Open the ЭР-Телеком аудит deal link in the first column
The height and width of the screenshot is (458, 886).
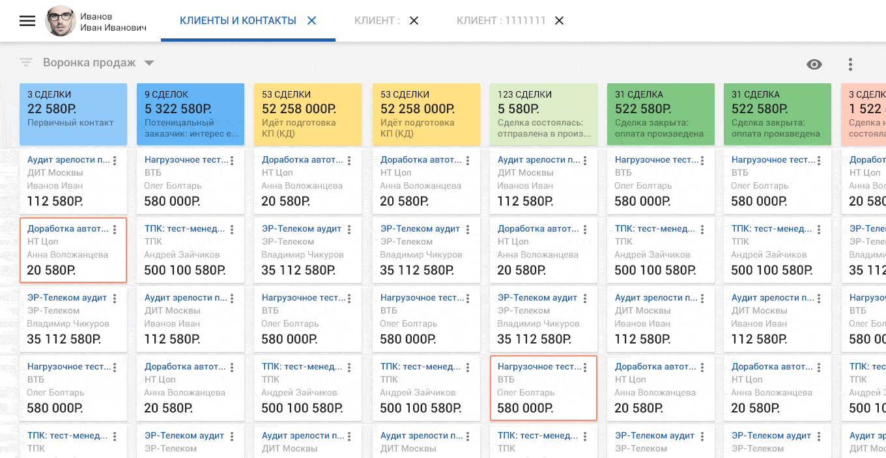(x=67, y=298)
